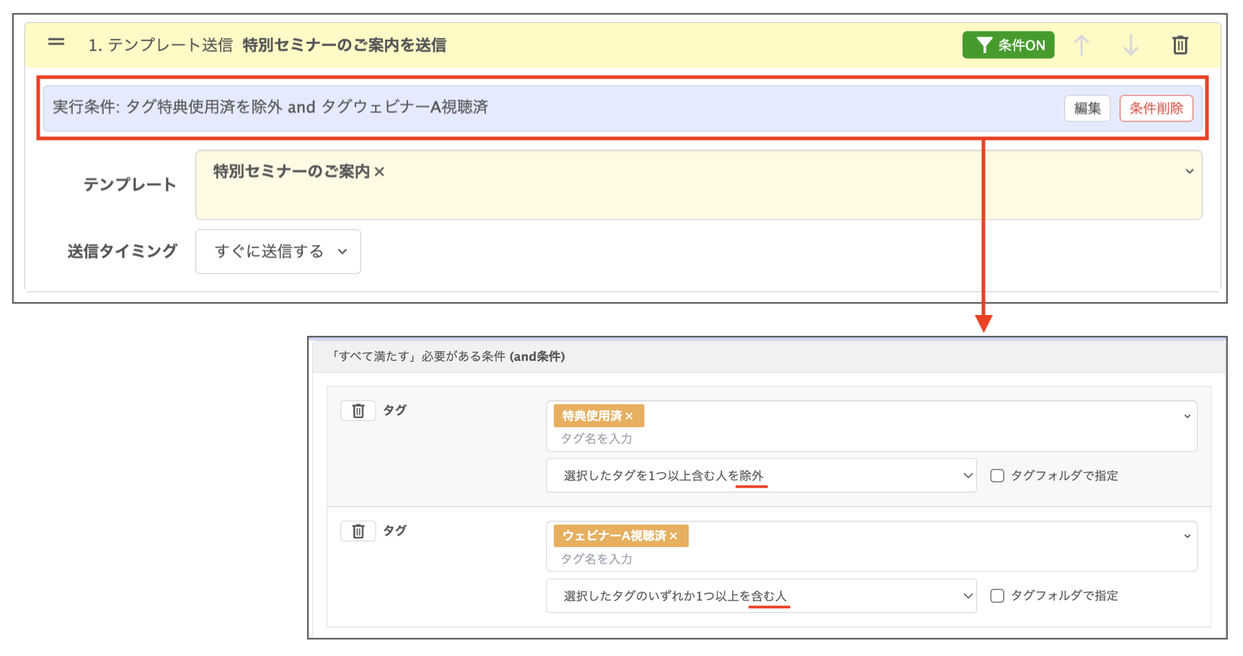
Task: Remove the 特別セミナーのご案内 template selection
Action: coord(380,172)
